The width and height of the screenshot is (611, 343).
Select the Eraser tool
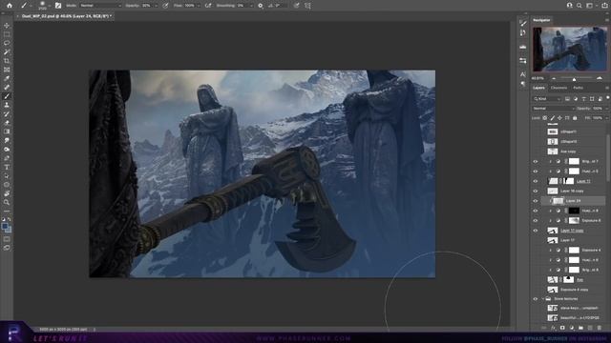[7, 123]
